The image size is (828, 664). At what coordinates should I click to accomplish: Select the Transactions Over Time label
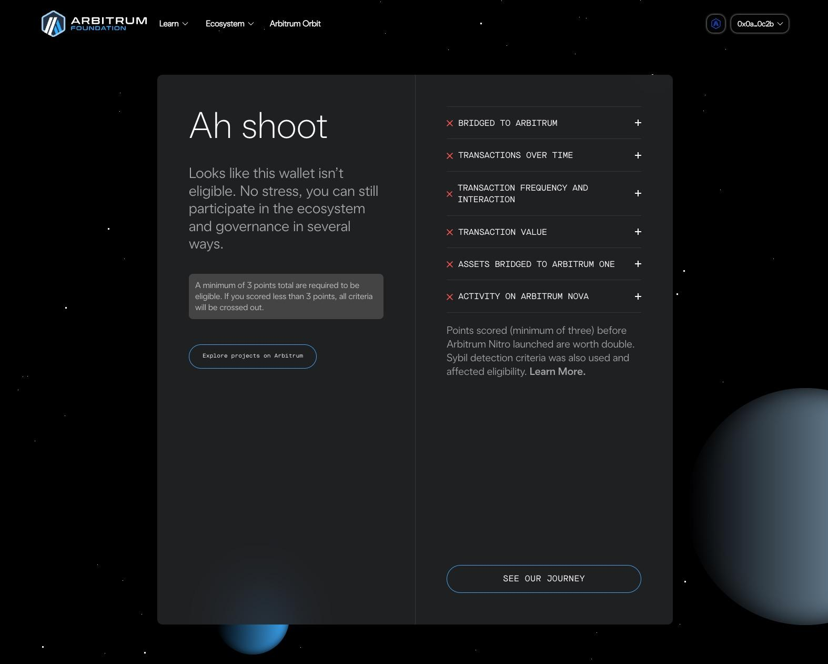click(x=516, y=155)
